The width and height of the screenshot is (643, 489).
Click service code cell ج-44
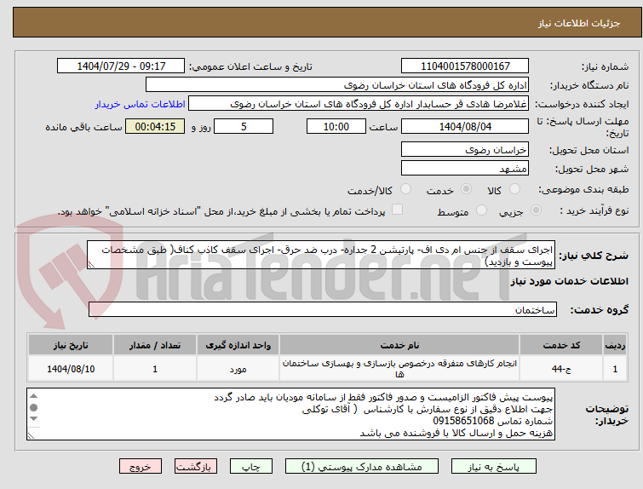[x=561, y=369]
